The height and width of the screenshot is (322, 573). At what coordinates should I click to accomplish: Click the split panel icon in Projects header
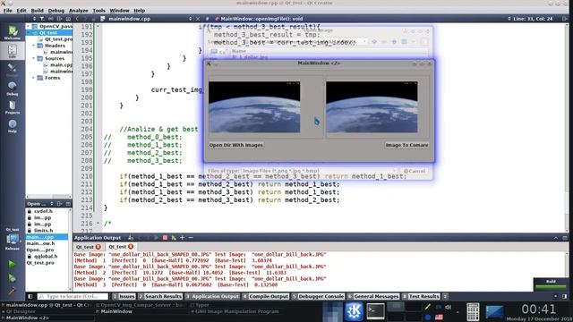click(x=59, y=19)
